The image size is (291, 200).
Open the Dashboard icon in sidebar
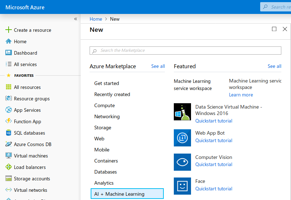[x=9, y=53]
